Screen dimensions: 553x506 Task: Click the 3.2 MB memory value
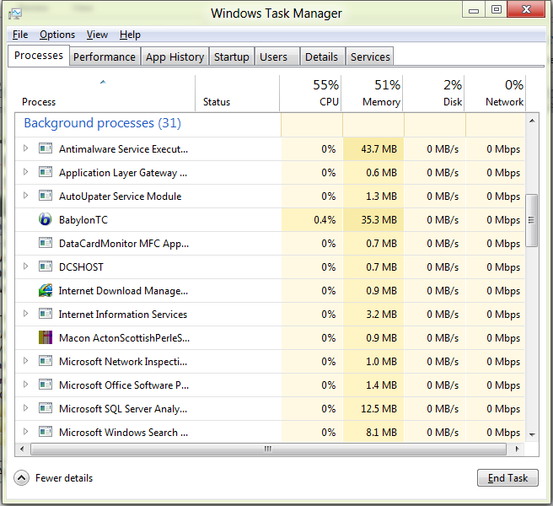(x=381, y=315)
